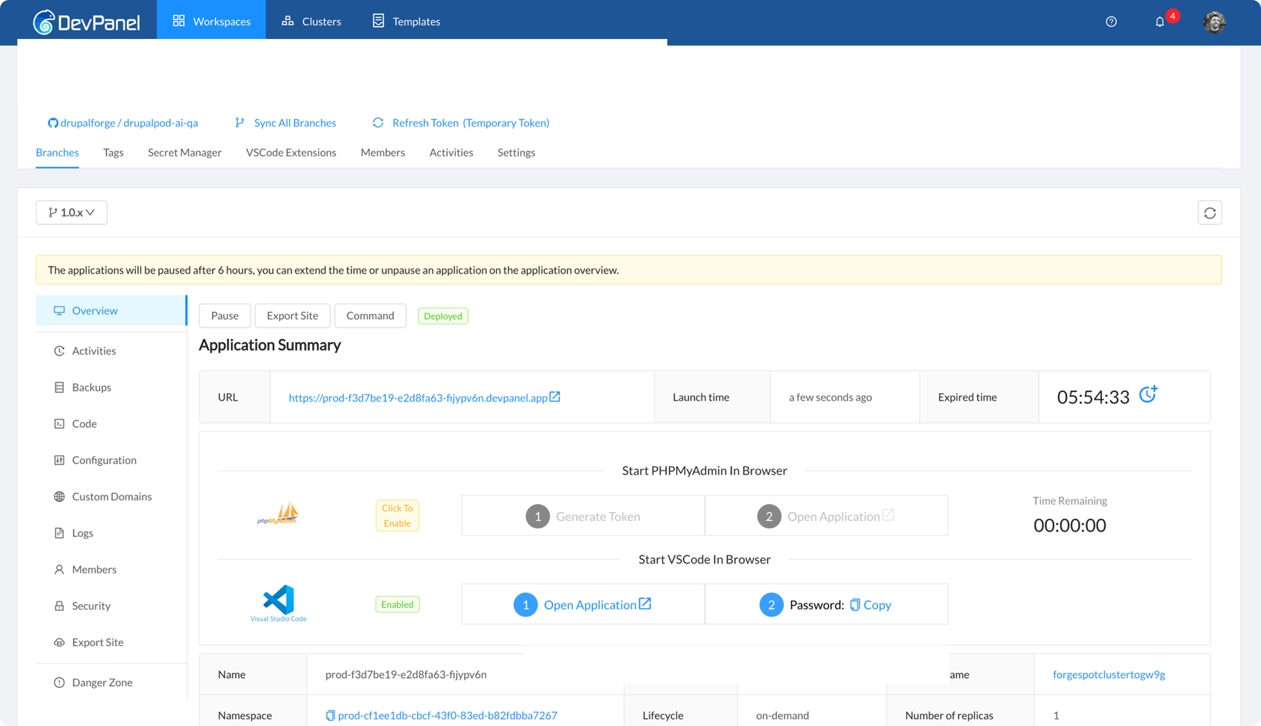This screenshot has width=1261, height=726.
Task: Click the refresh icon by Refresh Token
Action: (378, 123)
